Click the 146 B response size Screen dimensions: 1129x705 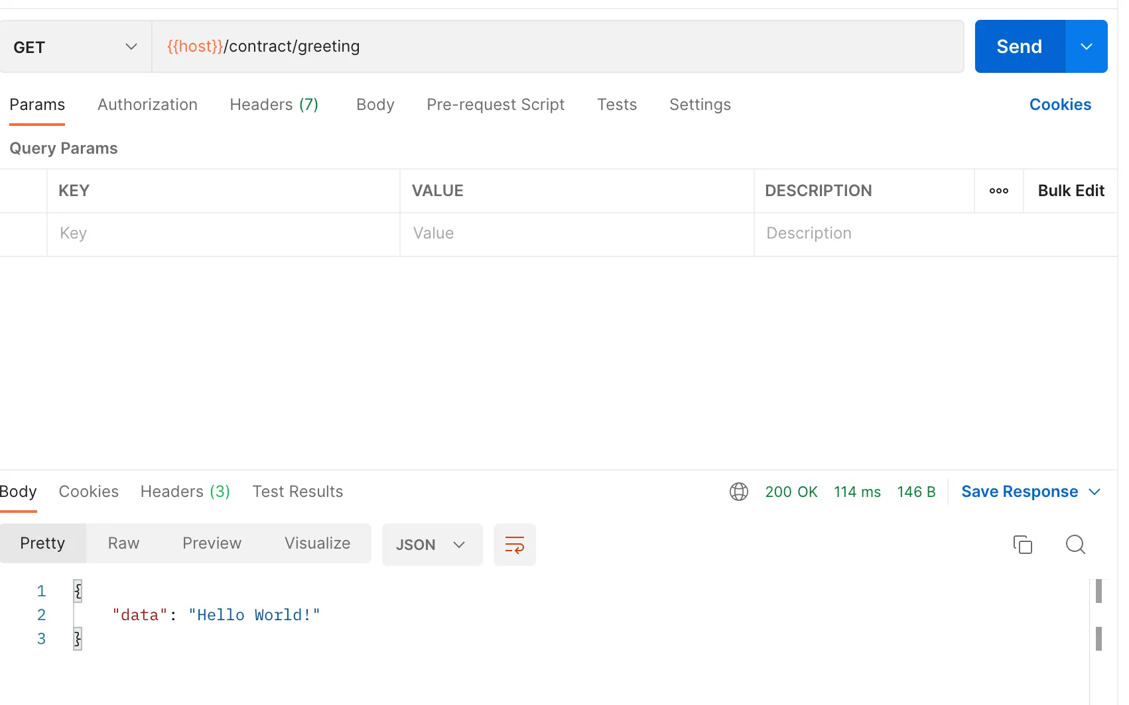tap(916, 492)
